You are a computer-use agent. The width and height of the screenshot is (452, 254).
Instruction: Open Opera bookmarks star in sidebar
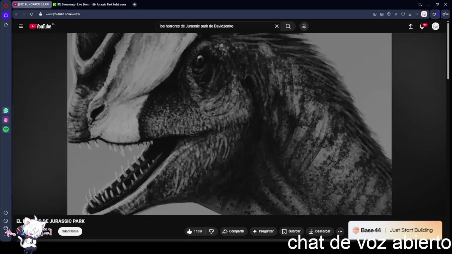[6, 25]
